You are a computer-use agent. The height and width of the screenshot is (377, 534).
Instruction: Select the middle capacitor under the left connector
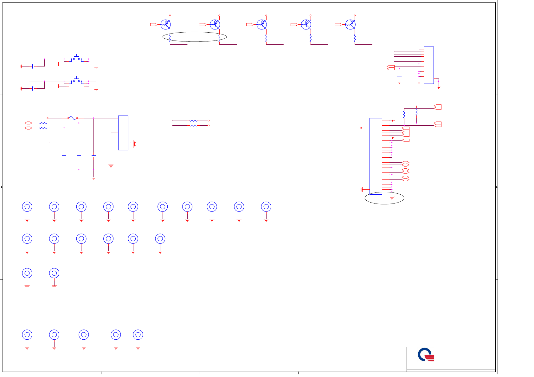point(79,156)
